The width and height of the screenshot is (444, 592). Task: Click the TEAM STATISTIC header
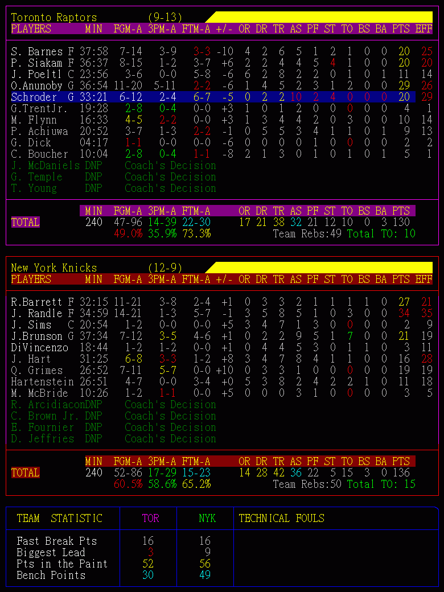pos(60,518)
